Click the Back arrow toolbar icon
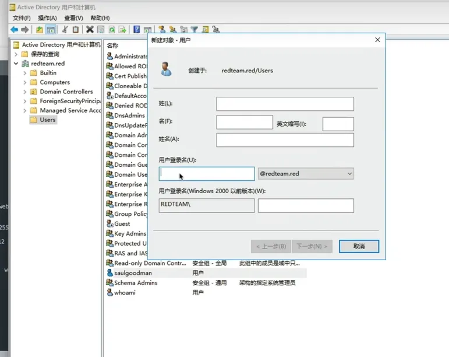This screenshot has height=357, width=449. tap(15, 29)
